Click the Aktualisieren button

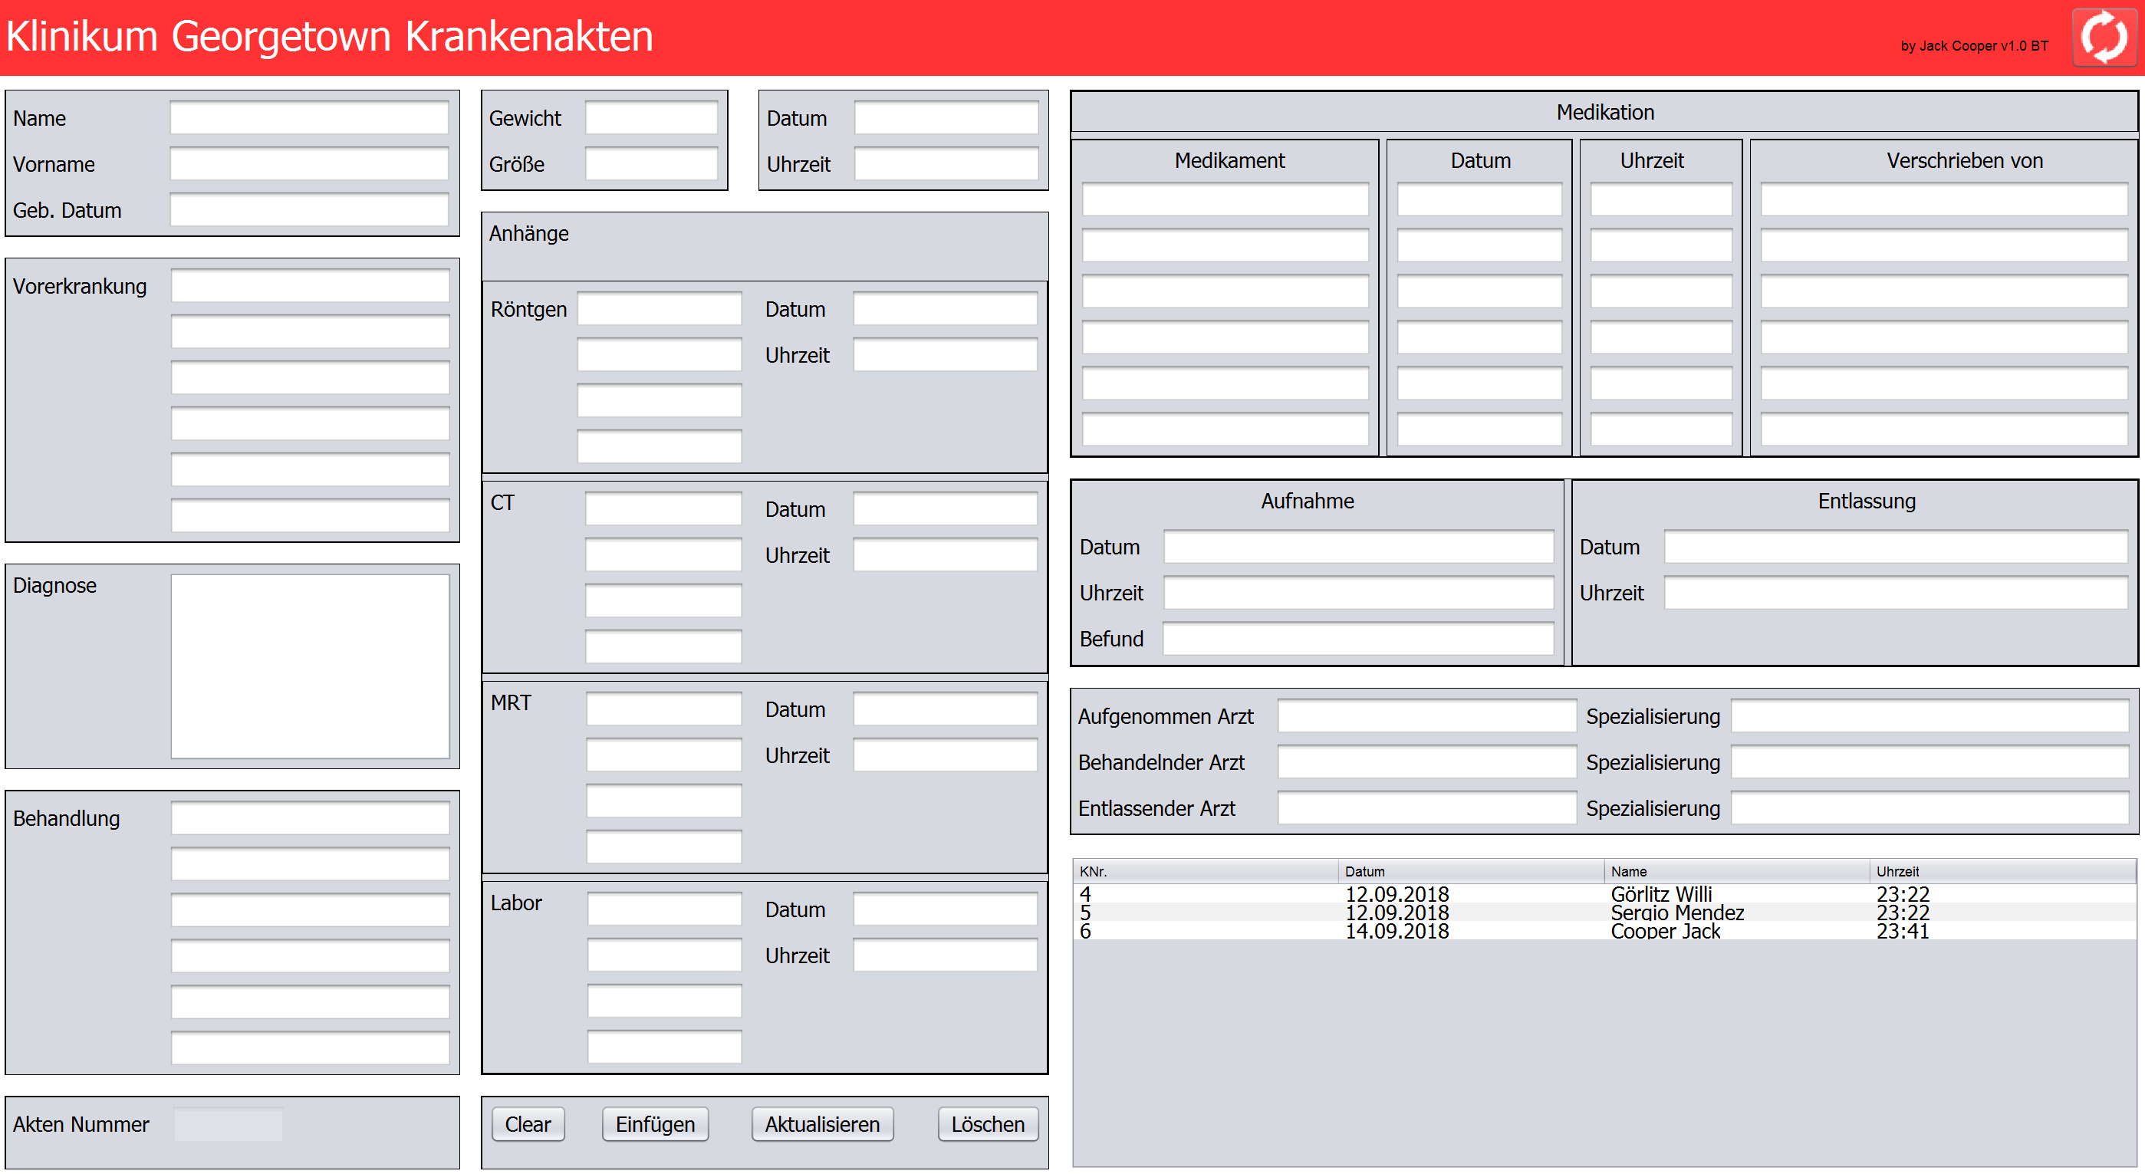tap(822, 1124)
